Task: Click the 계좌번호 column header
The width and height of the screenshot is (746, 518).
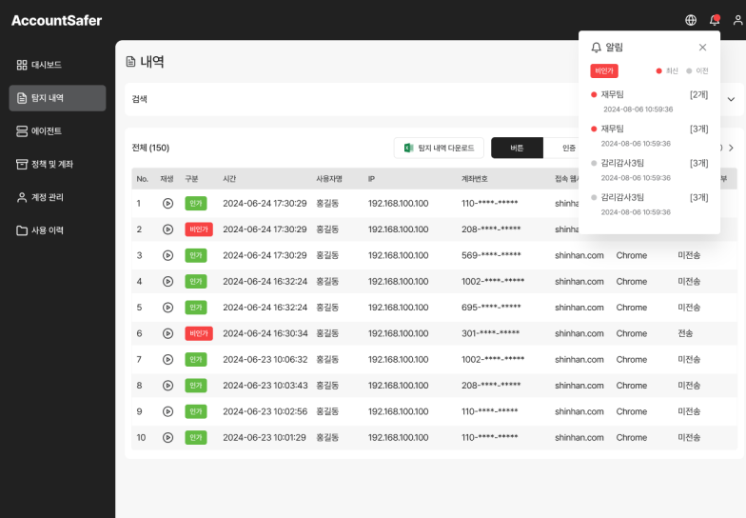Action: click(474, 179)
